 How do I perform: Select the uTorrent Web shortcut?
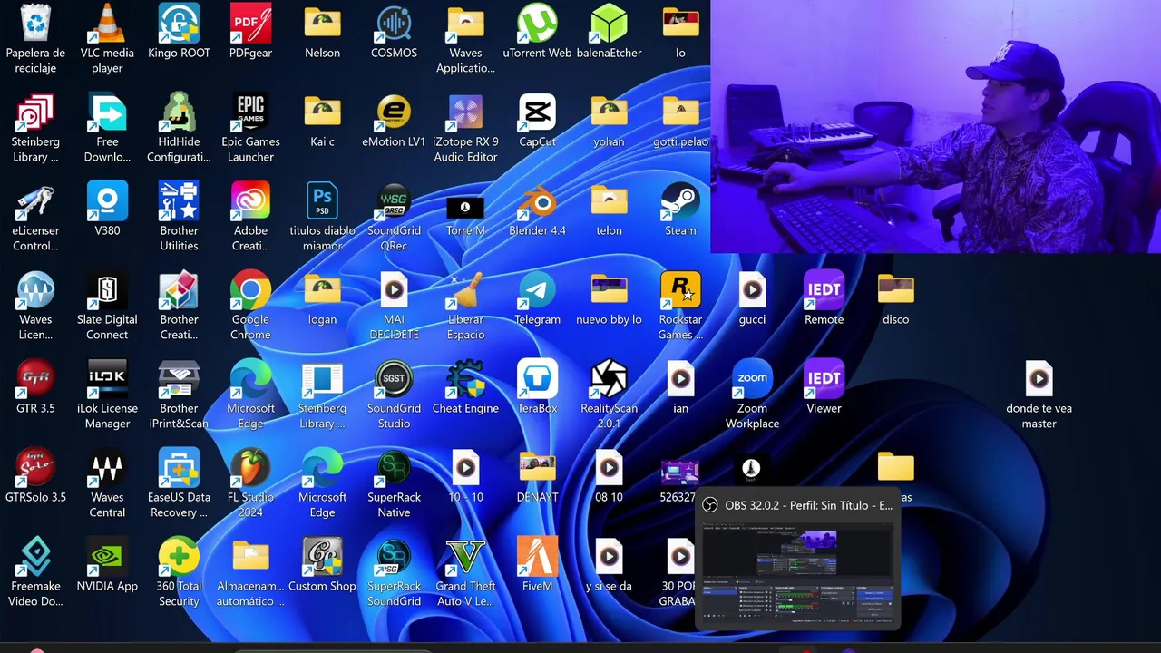(x=537, y=24)
